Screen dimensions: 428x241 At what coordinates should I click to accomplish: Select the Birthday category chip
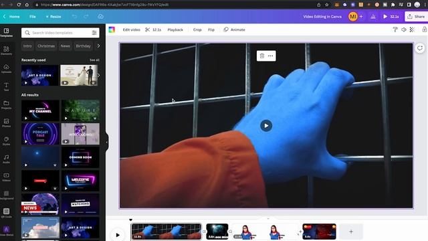click(83, 46)
